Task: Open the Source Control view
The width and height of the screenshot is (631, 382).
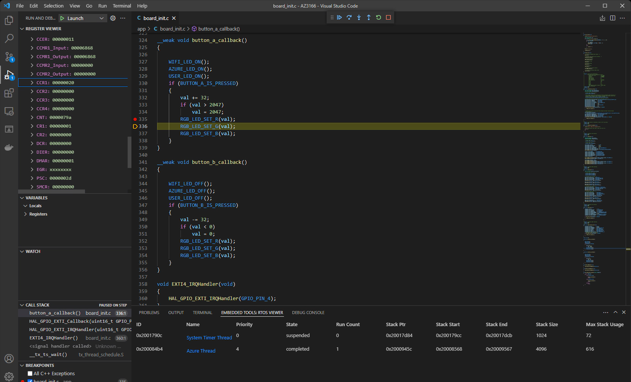Action: [x=9, y=57]
